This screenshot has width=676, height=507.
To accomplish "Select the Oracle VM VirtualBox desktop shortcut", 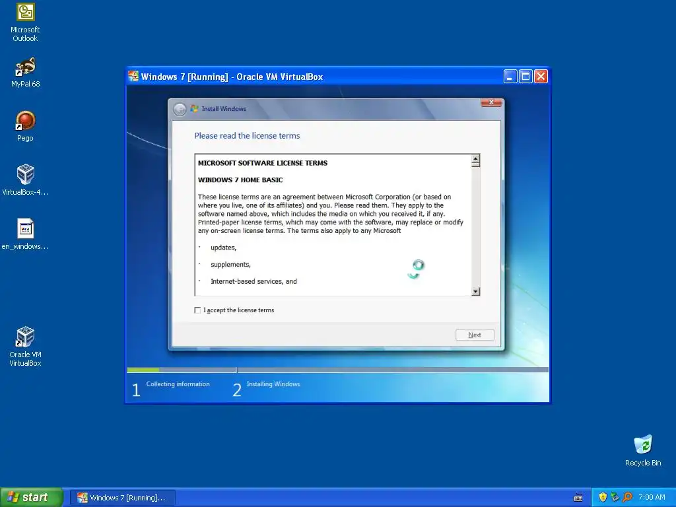I will point(25,347).
